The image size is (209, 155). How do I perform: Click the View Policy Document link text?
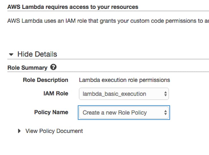pos(54,131)
